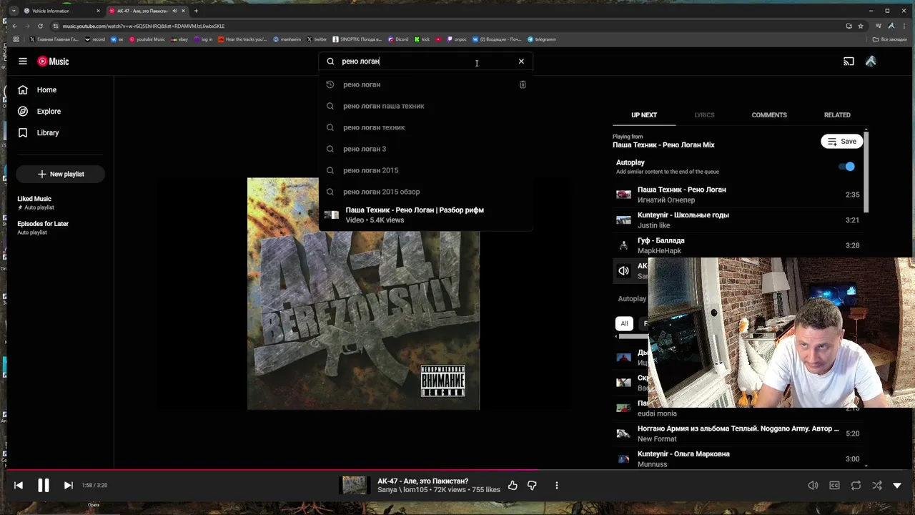The width and height of the screenshot is (915, 515).
Task: Click the AK-47 Berezovskiy album artwork
Action: (363, 293)
